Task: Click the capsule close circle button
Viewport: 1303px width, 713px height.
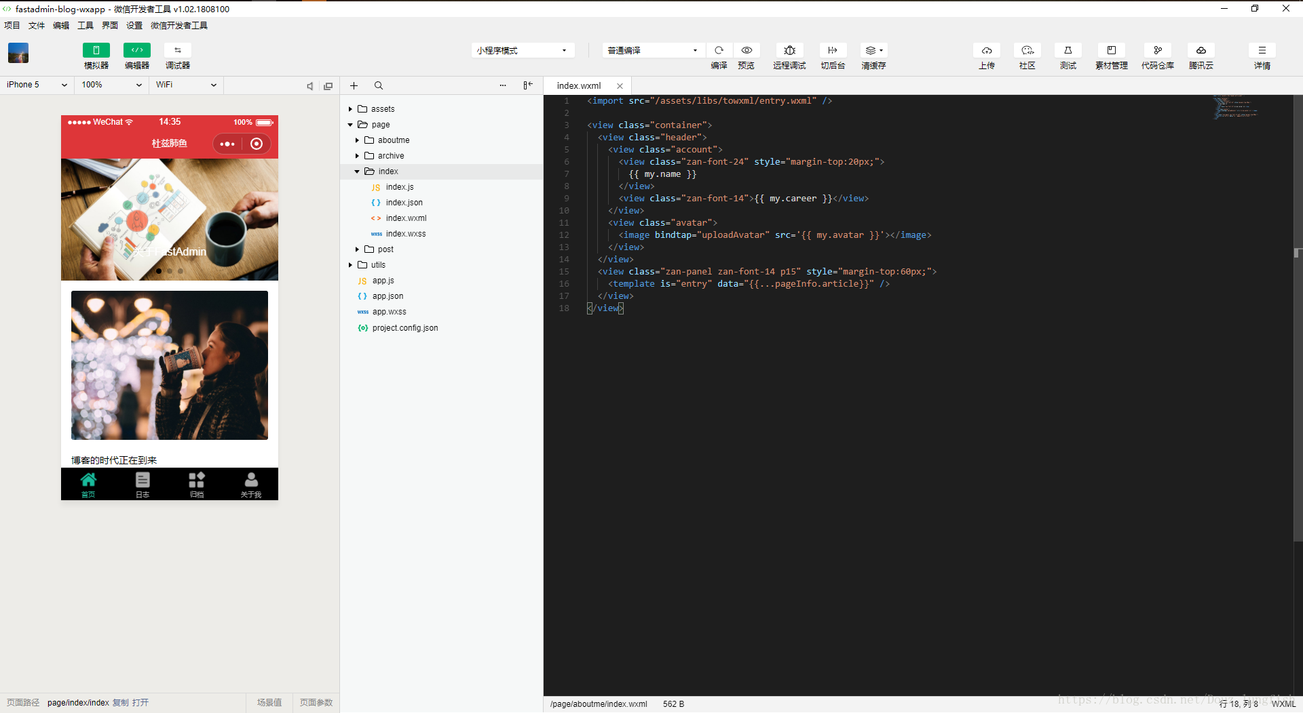Action: coord(257,144)
